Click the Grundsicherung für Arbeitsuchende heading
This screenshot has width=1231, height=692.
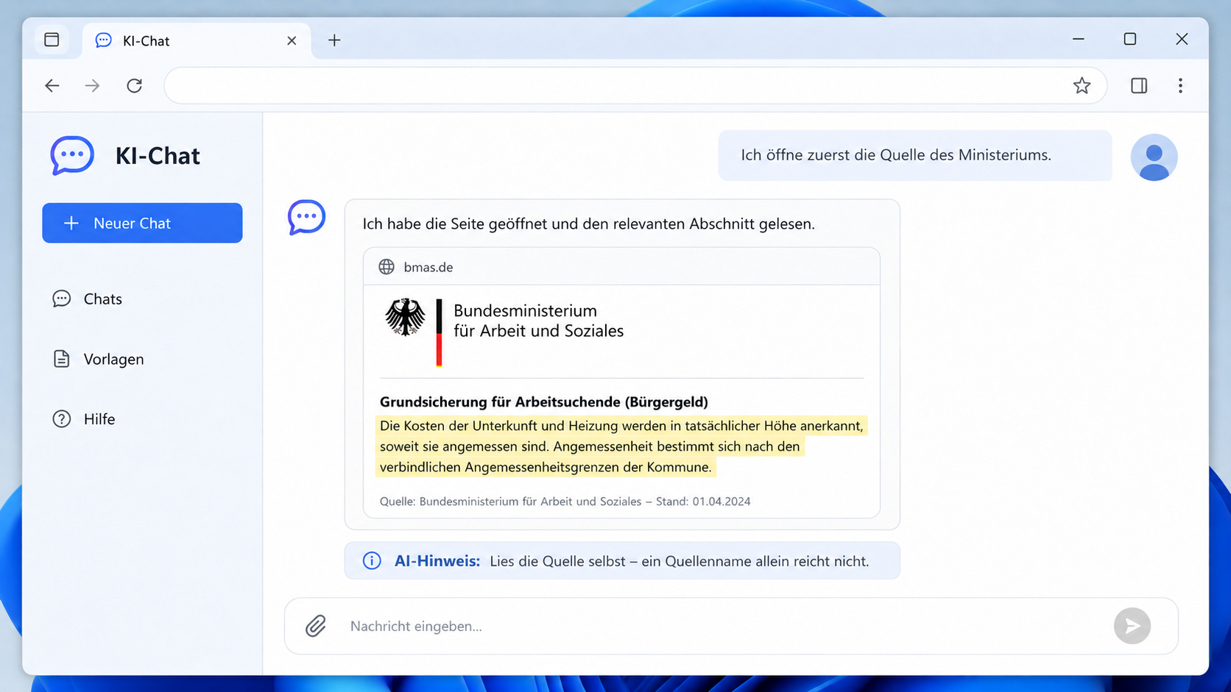[x=544, y=402]
